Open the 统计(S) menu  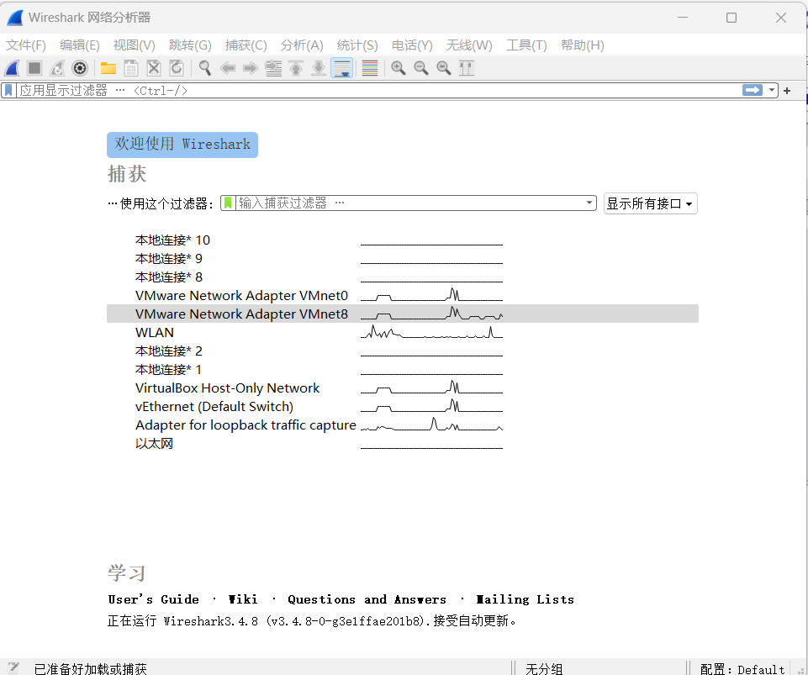pos(357,45)
